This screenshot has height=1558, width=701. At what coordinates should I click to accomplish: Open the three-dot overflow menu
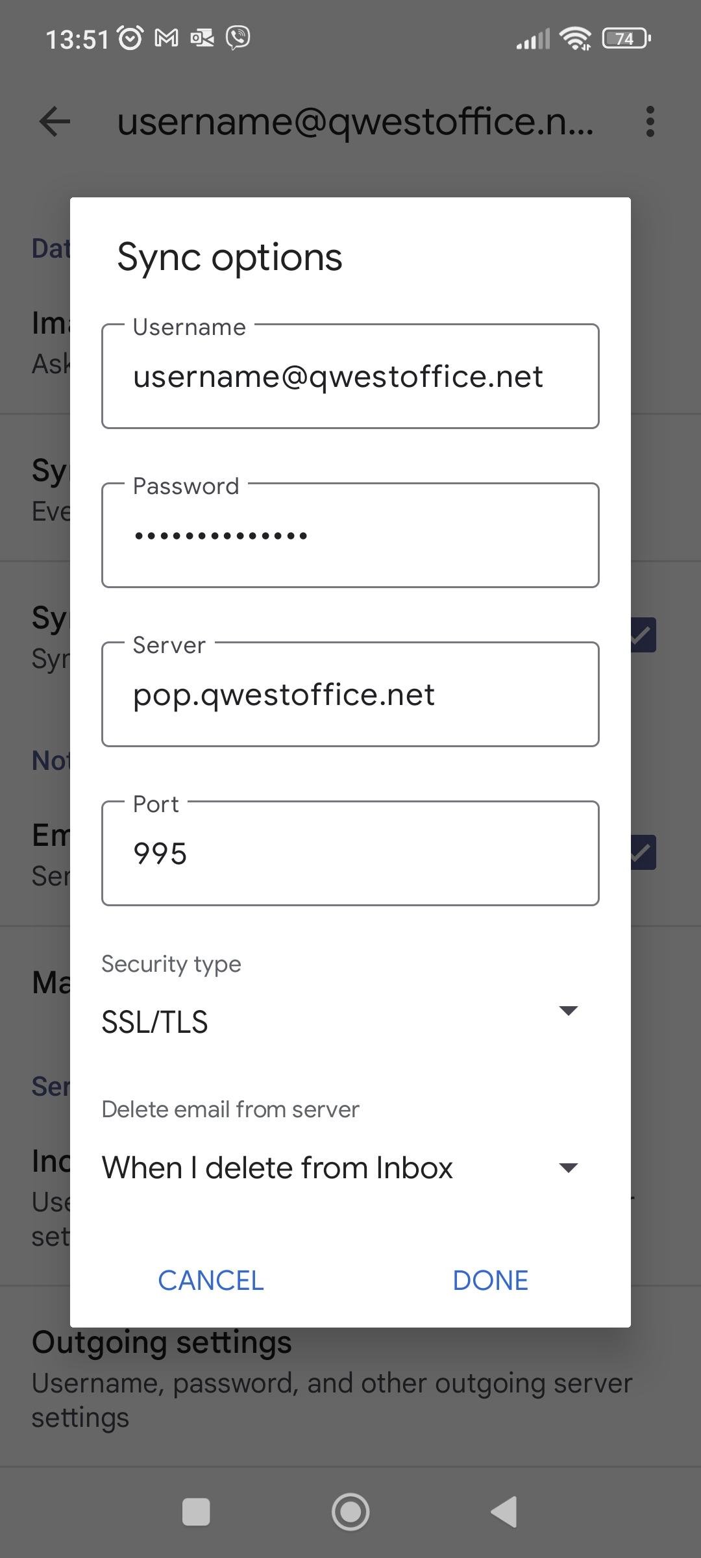pos(650,121)
